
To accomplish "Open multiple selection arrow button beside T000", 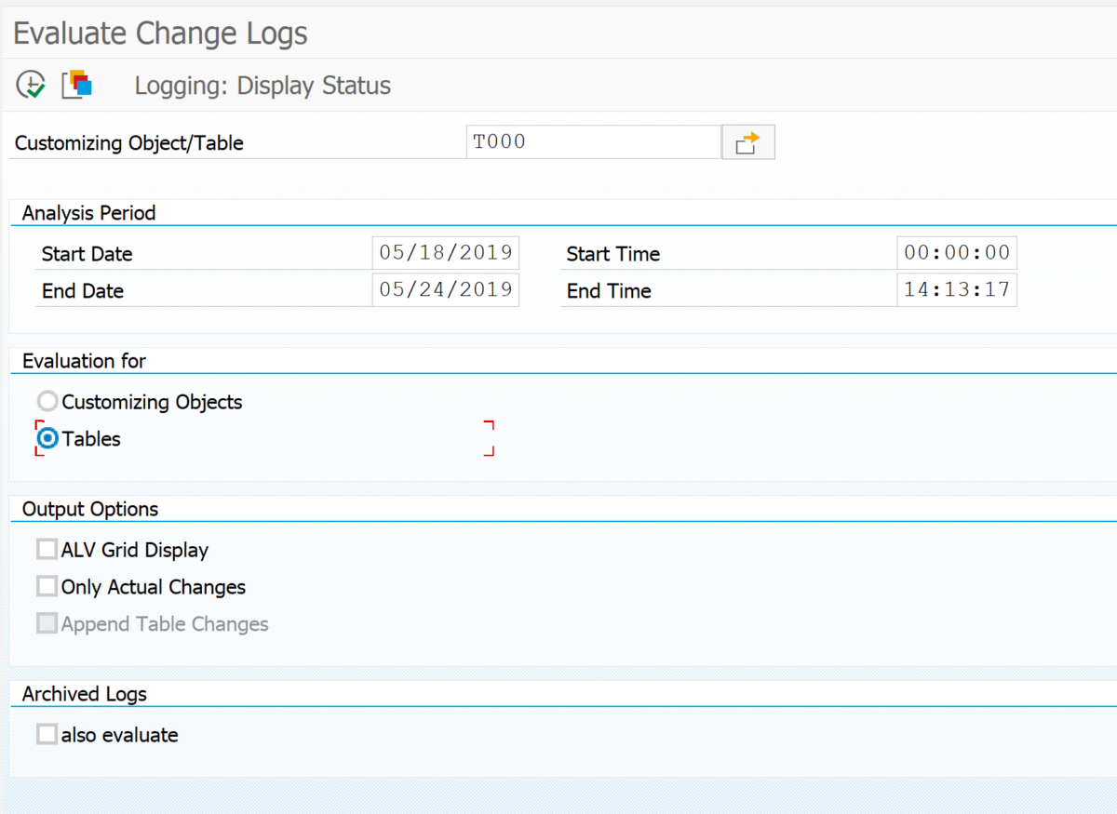I will [748, 142].
